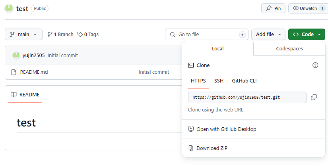View the 0 Tags link
The height and width of the screenshot is (167, 328).
point(88,34)
